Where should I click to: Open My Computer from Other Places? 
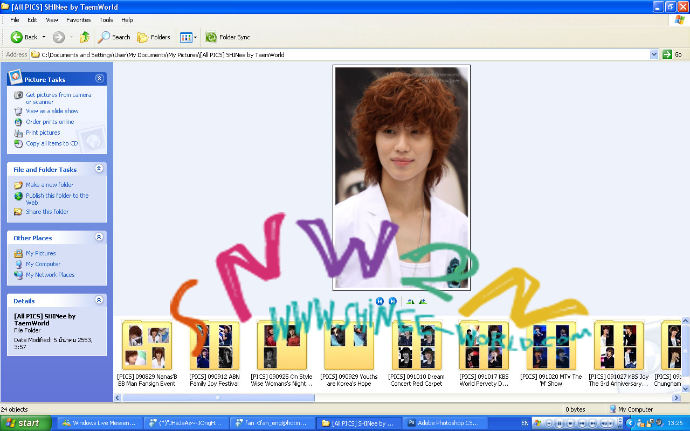tap(43, 264)
